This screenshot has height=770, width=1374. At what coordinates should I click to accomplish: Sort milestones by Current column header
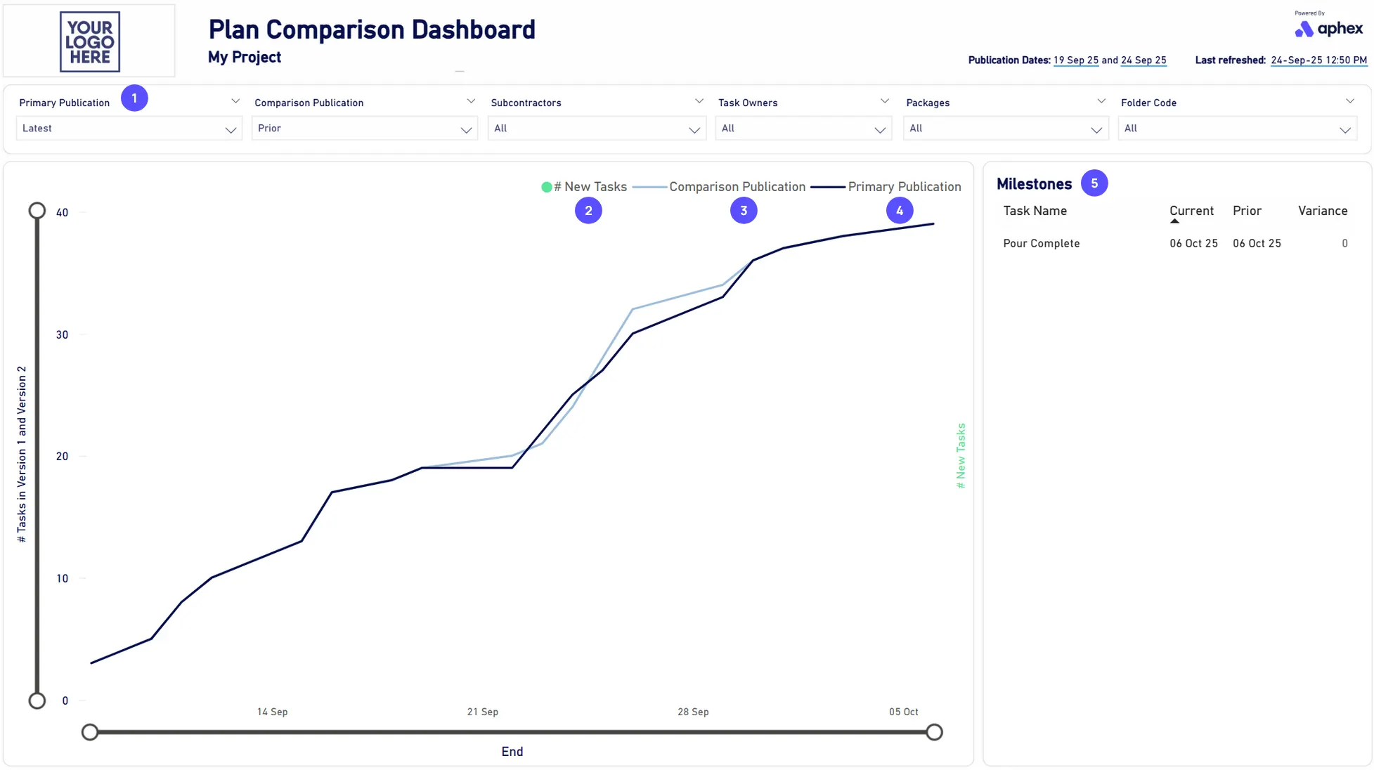point(1191,211)
